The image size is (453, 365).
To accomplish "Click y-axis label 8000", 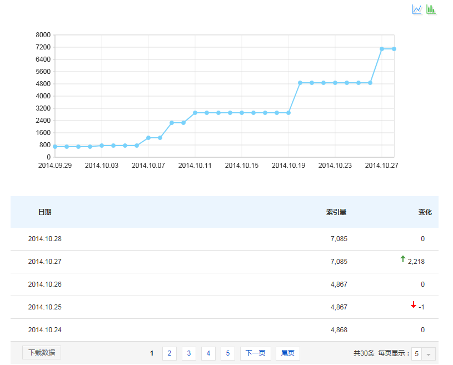I will pos(43,35).
